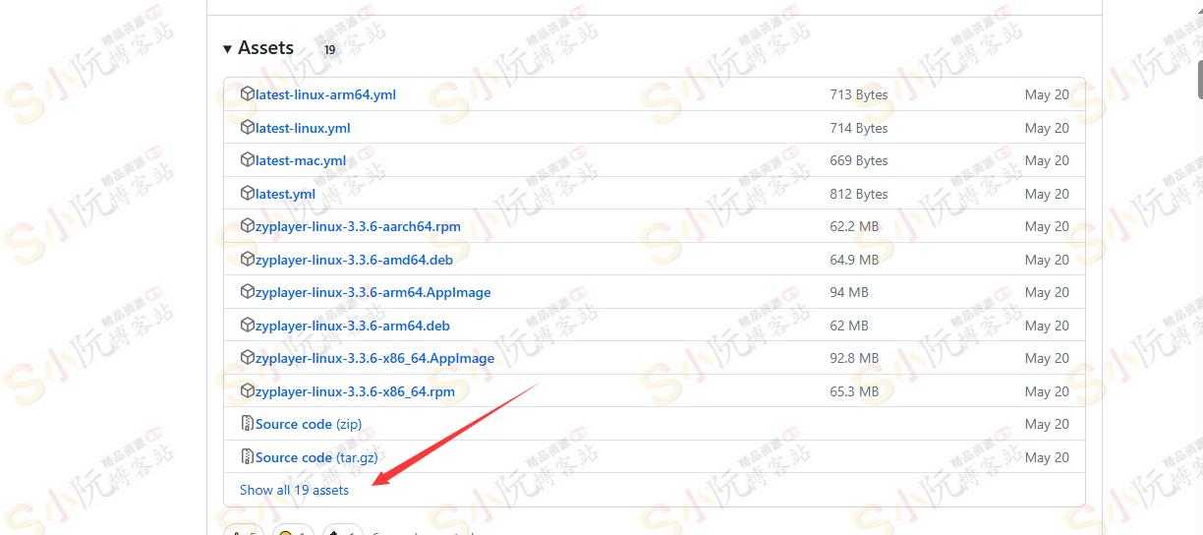Collapse the Assets section triangle
This screenshot has height=535, width=1203.
pyautogui.click(x=228, y=49)
